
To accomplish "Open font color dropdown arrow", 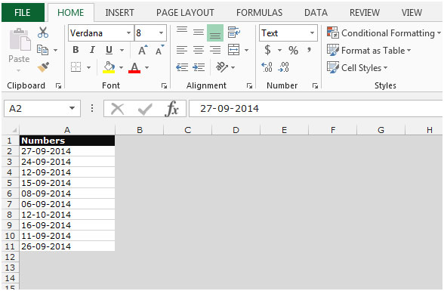I will pyautogui.click(x=146, y=67).
